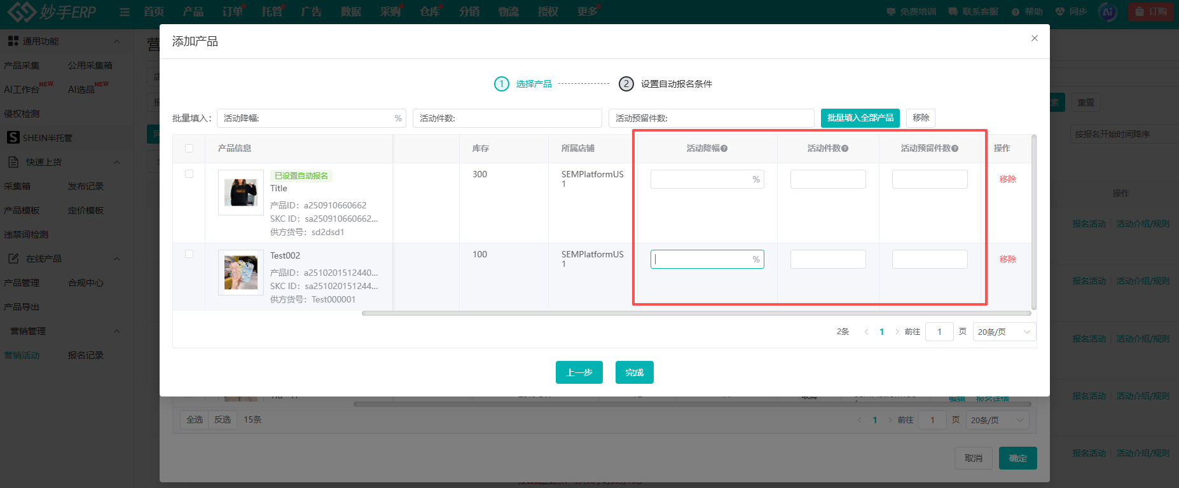Open the 仓库 top menu
1179x488 pixels.
[x=430, y=11]
